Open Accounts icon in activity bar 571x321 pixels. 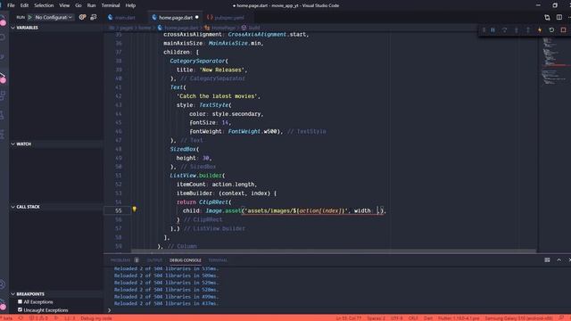pyautogui.click(x=3, y=284)
